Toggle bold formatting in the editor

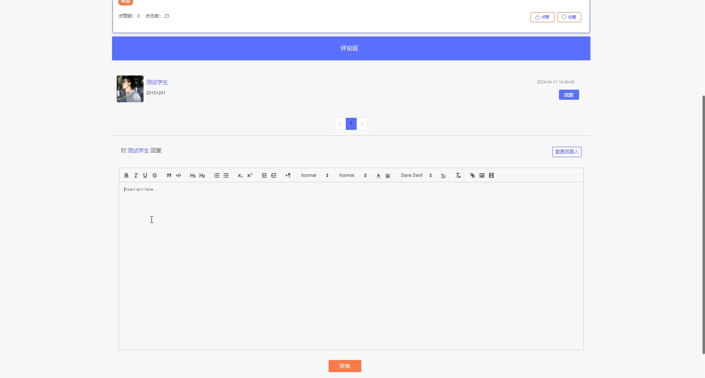pyautogui.click(x=126, y=176)
